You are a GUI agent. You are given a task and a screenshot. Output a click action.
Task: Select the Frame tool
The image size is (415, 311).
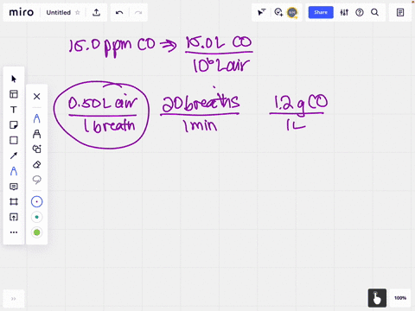tap(14, 201)
